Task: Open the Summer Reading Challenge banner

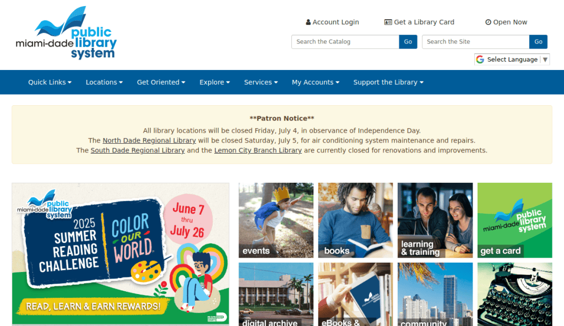Action: click(121, 253)
